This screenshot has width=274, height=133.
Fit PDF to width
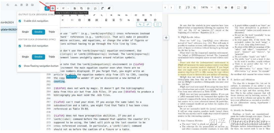click(226, 7)
